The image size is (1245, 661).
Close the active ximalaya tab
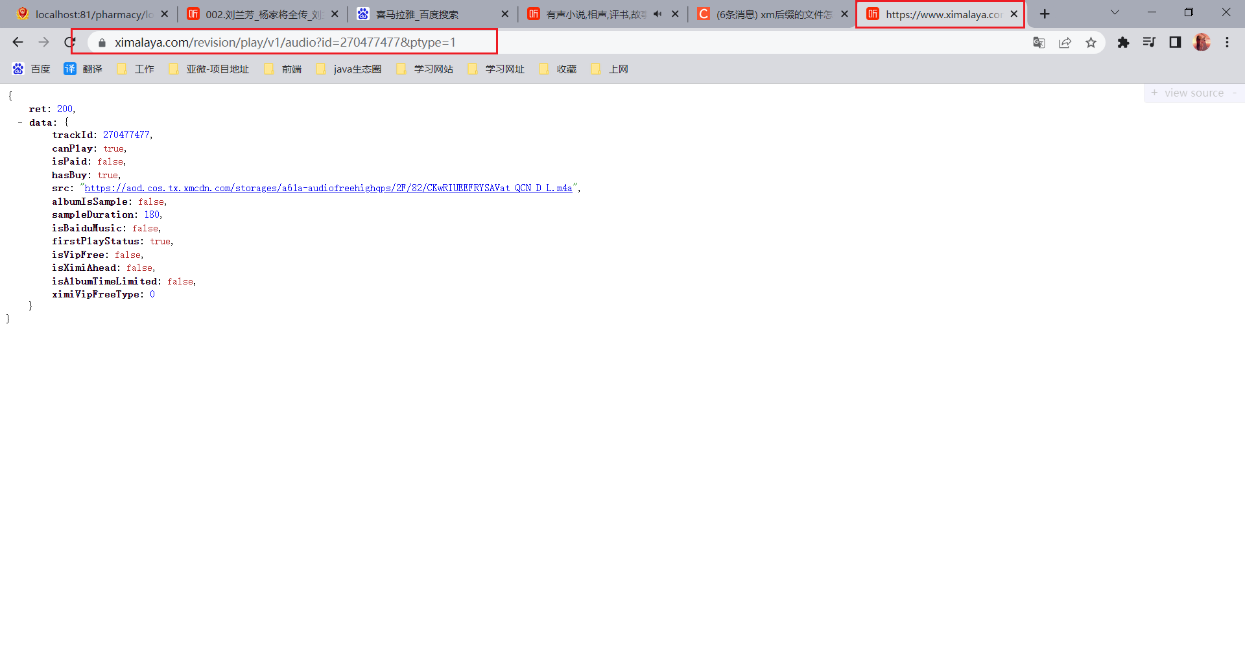pyautogui.click(x=1014, y=14)
